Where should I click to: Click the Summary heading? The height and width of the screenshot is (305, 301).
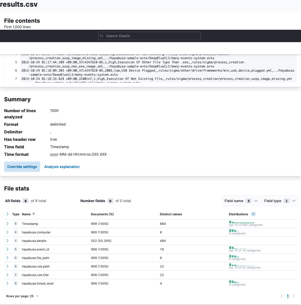pyautogui.click(x=18, y=100)
